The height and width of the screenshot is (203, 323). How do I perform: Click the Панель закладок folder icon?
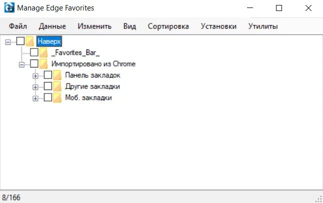pyautogui.click(x=57, y=75)
